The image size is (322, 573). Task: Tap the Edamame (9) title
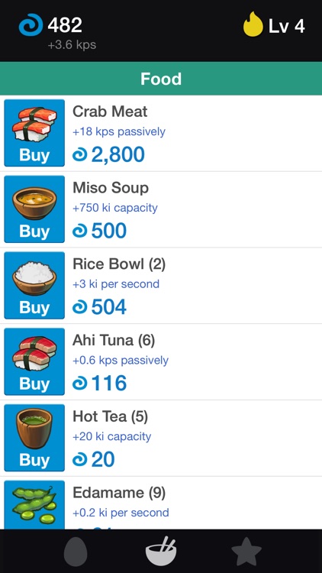(119, 493)
